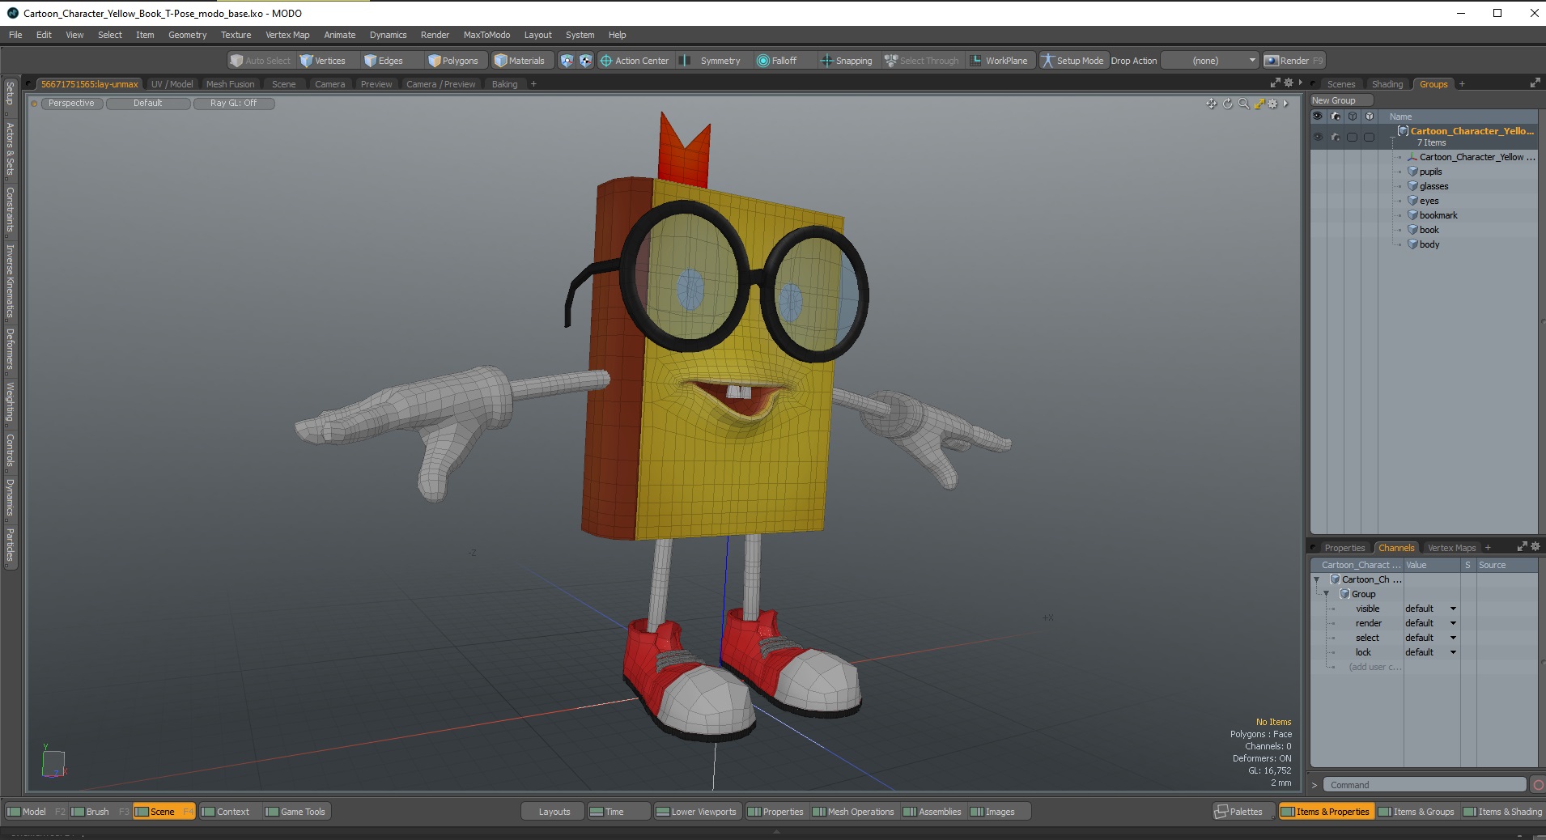
Task: Open the Default shading style dropdown
Action: point(148,104)
